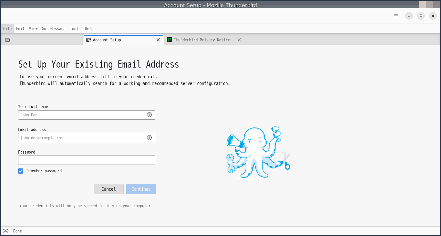The image size is (441, 236).
Task: Open the Message menu
Action: pos(58,29)
